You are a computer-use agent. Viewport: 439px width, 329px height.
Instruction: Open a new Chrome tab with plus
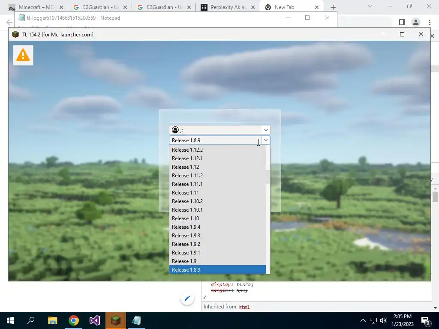(333, 7)
